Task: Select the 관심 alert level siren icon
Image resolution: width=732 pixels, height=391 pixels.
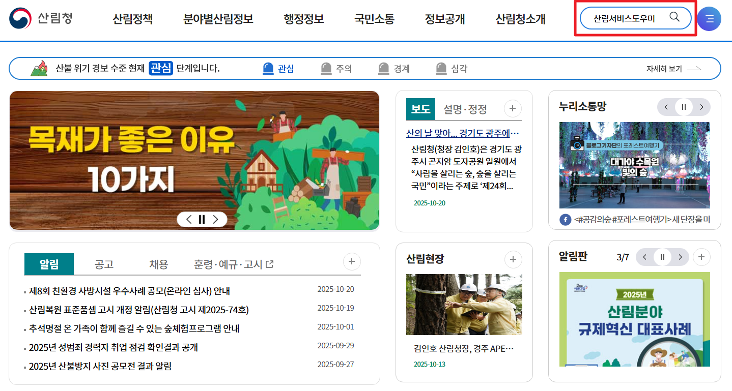Action: pyautogui.click(x=268, y=68)
